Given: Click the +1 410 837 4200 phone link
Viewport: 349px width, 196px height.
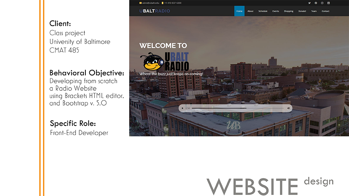Looking at the screenshot, I should coord(173,3).
